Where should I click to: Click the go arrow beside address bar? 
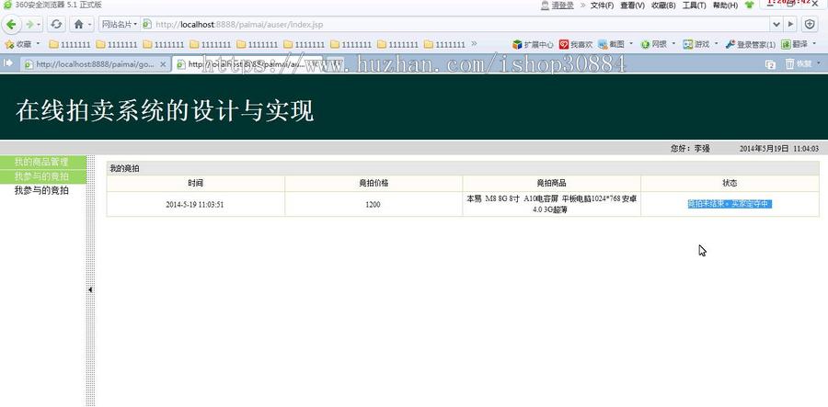(790, 24)
